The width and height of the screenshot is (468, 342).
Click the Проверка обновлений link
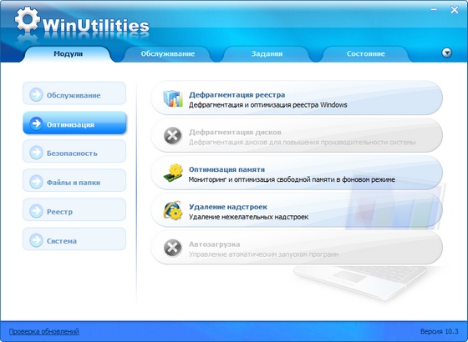coord(43,331)
